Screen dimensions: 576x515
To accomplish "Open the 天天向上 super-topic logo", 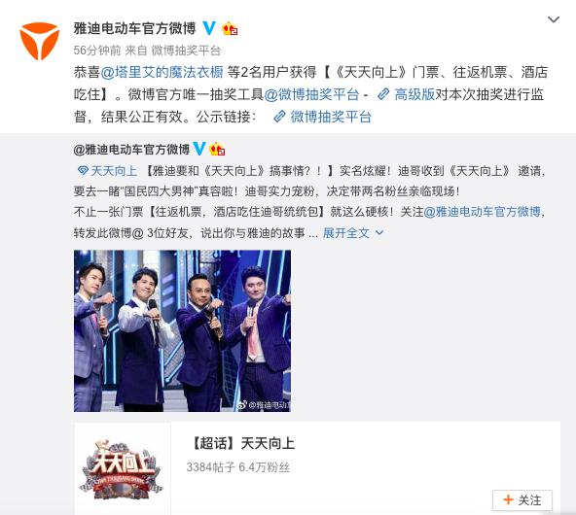I will click(x=122, y=468).
